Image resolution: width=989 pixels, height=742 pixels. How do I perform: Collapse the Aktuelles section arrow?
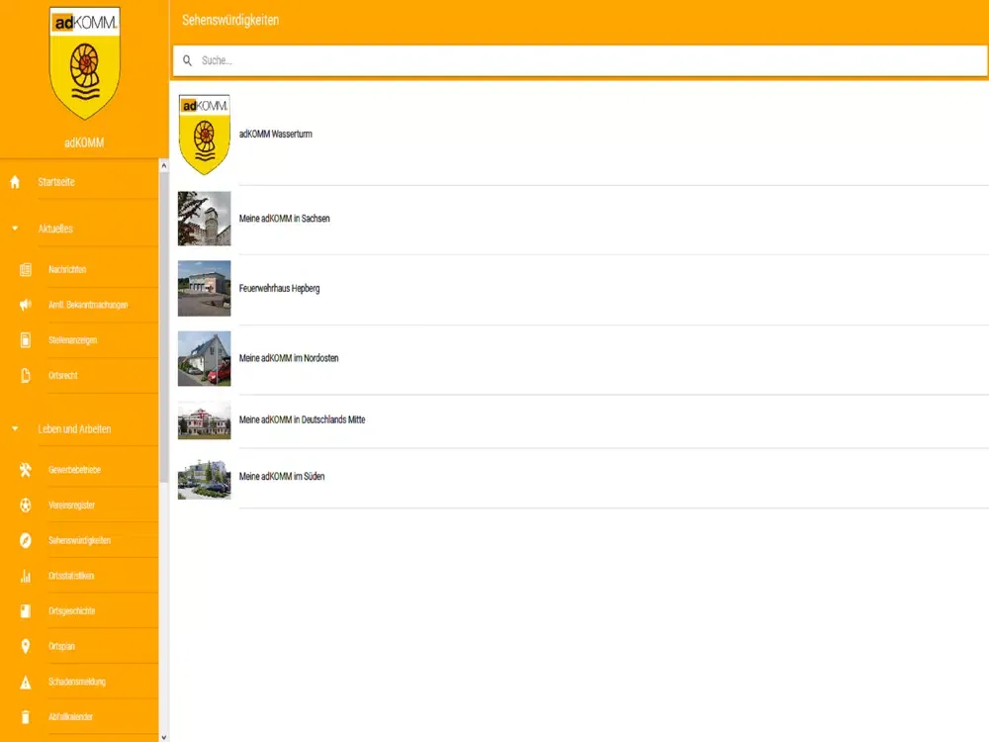[x=15, y=230]
